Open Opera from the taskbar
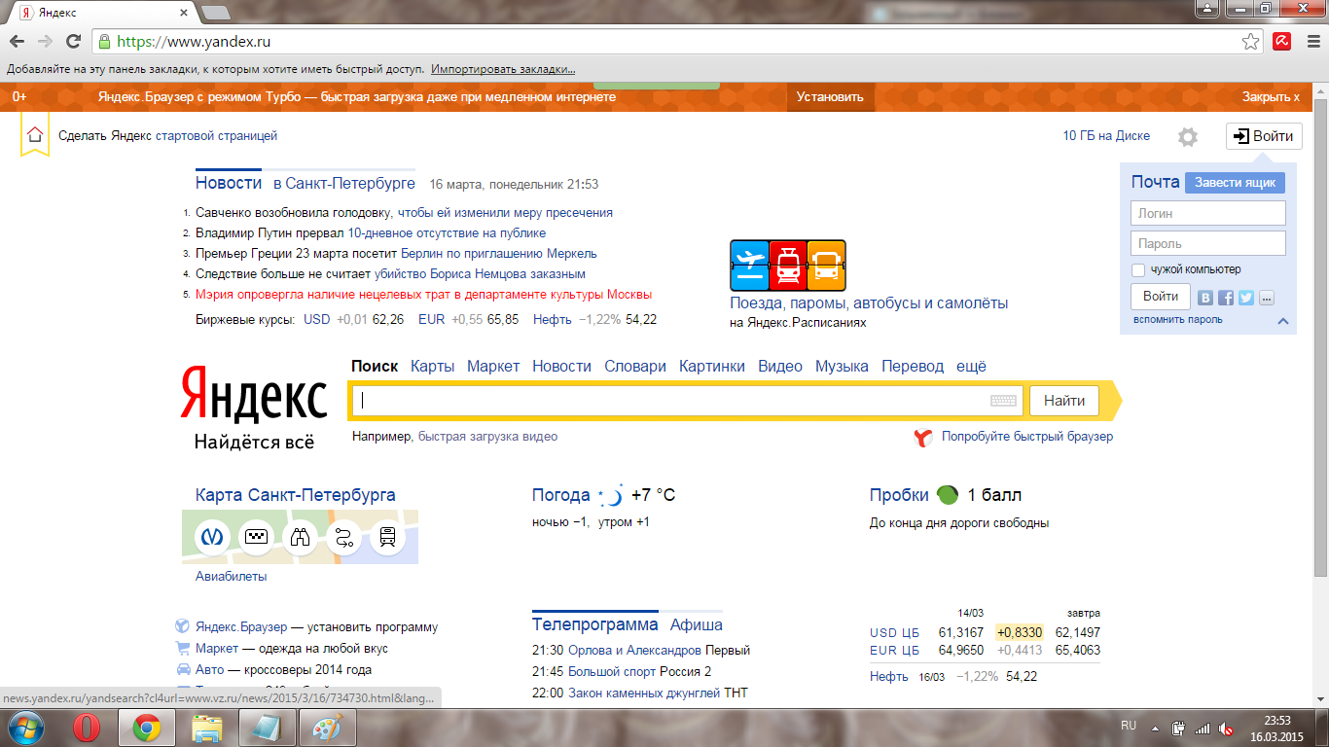This screenshot has height=747, width=1329. coord(87,728)
